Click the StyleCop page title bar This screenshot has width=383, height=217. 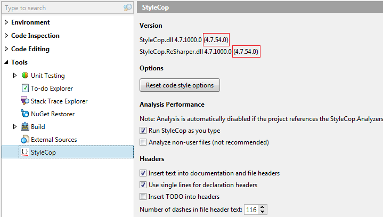tap(260, 7)
